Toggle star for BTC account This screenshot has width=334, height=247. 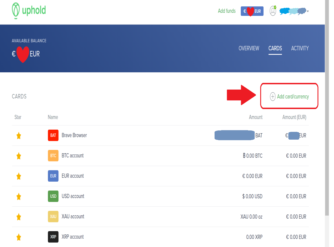(19, 156)
